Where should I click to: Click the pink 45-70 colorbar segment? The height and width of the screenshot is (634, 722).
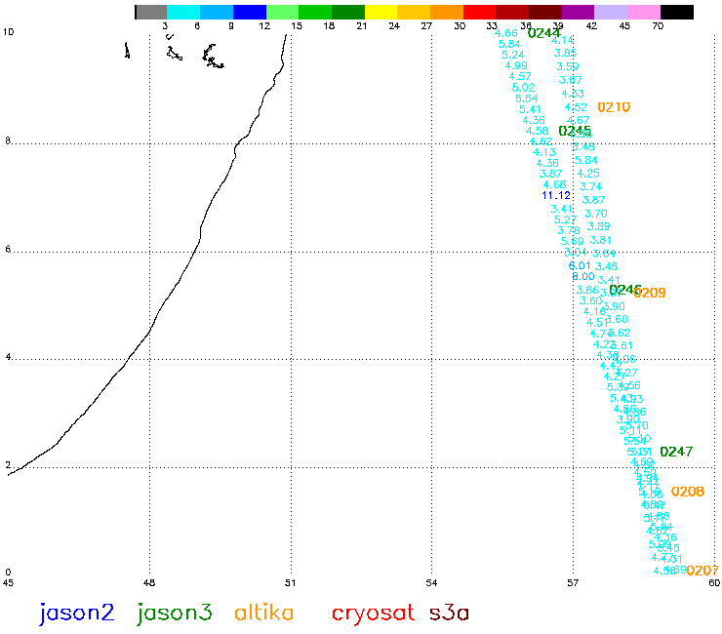coord(644,13)
